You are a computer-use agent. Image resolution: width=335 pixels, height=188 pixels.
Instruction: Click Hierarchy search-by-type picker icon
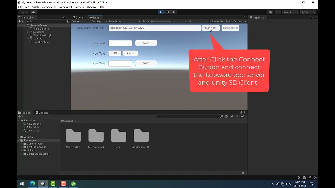[68, 21]
